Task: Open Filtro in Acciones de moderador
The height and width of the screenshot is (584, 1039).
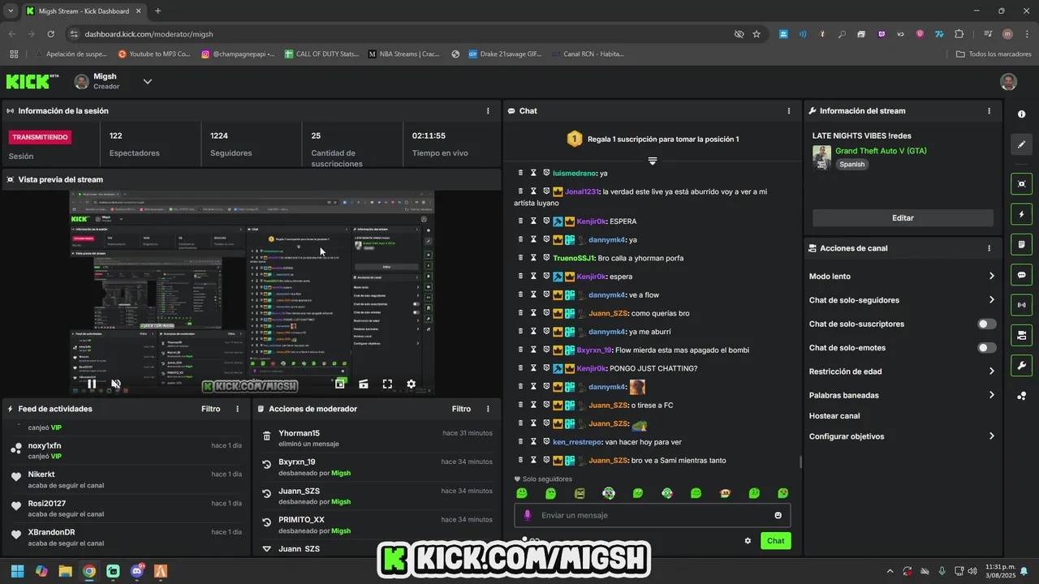Action: [461, 409]
